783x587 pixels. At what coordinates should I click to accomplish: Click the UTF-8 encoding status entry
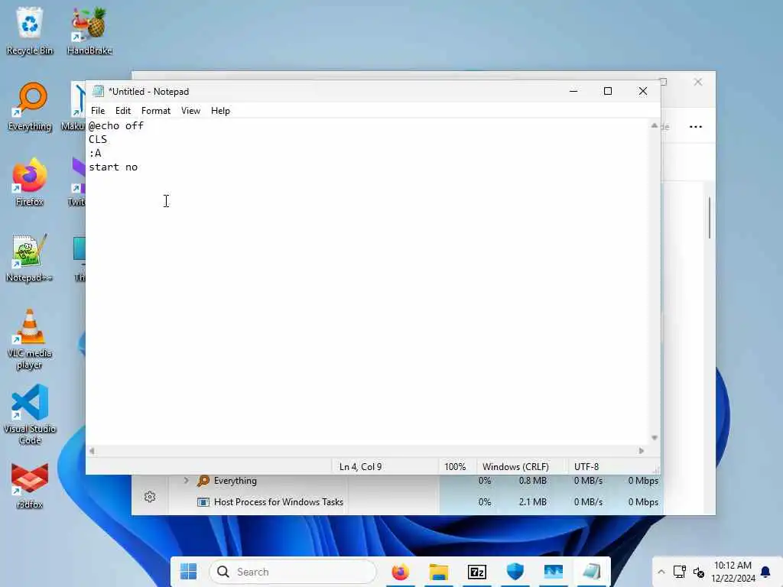click(x=586, y=467)
